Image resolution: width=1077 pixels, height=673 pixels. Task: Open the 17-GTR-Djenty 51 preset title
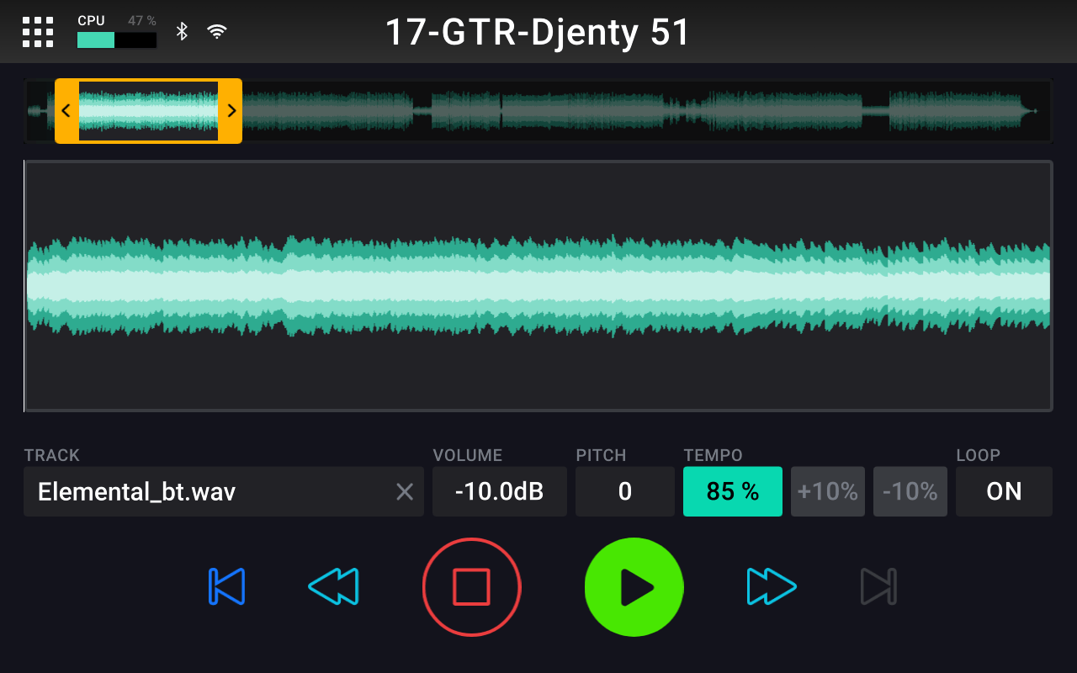point(538,32)
